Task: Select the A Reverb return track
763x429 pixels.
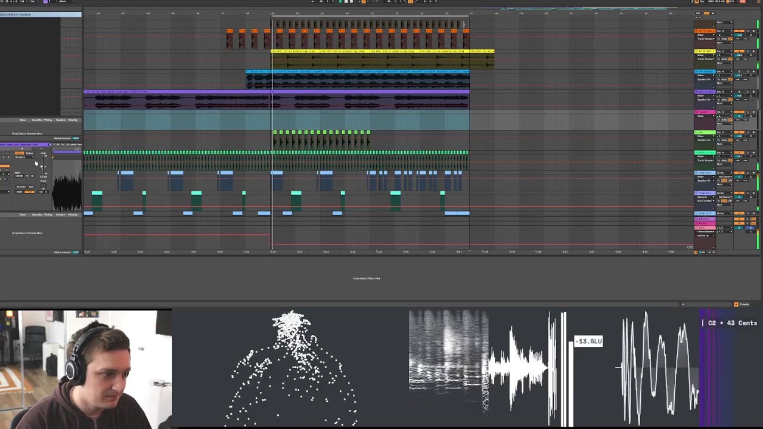Action: click(705, 219)
